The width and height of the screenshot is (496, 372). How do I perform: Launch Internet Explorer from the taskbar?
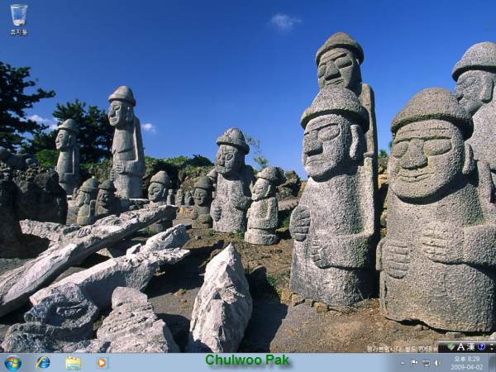tap(43, 363)
